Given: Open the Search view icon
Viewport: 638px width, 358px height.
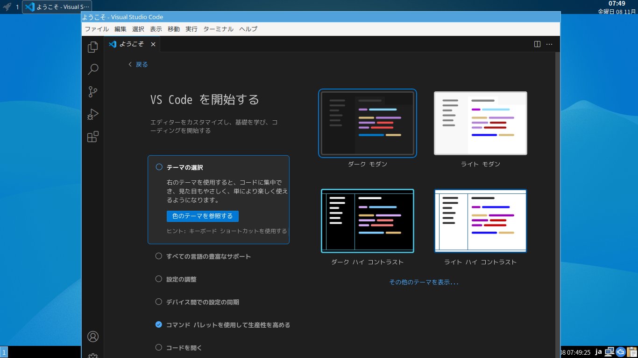Looking at the screenshot, I should (93, 69).
